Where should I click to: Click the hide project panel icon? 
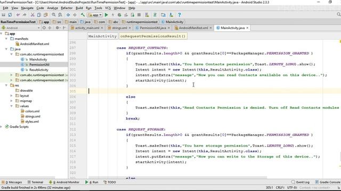tap(64, 28)
